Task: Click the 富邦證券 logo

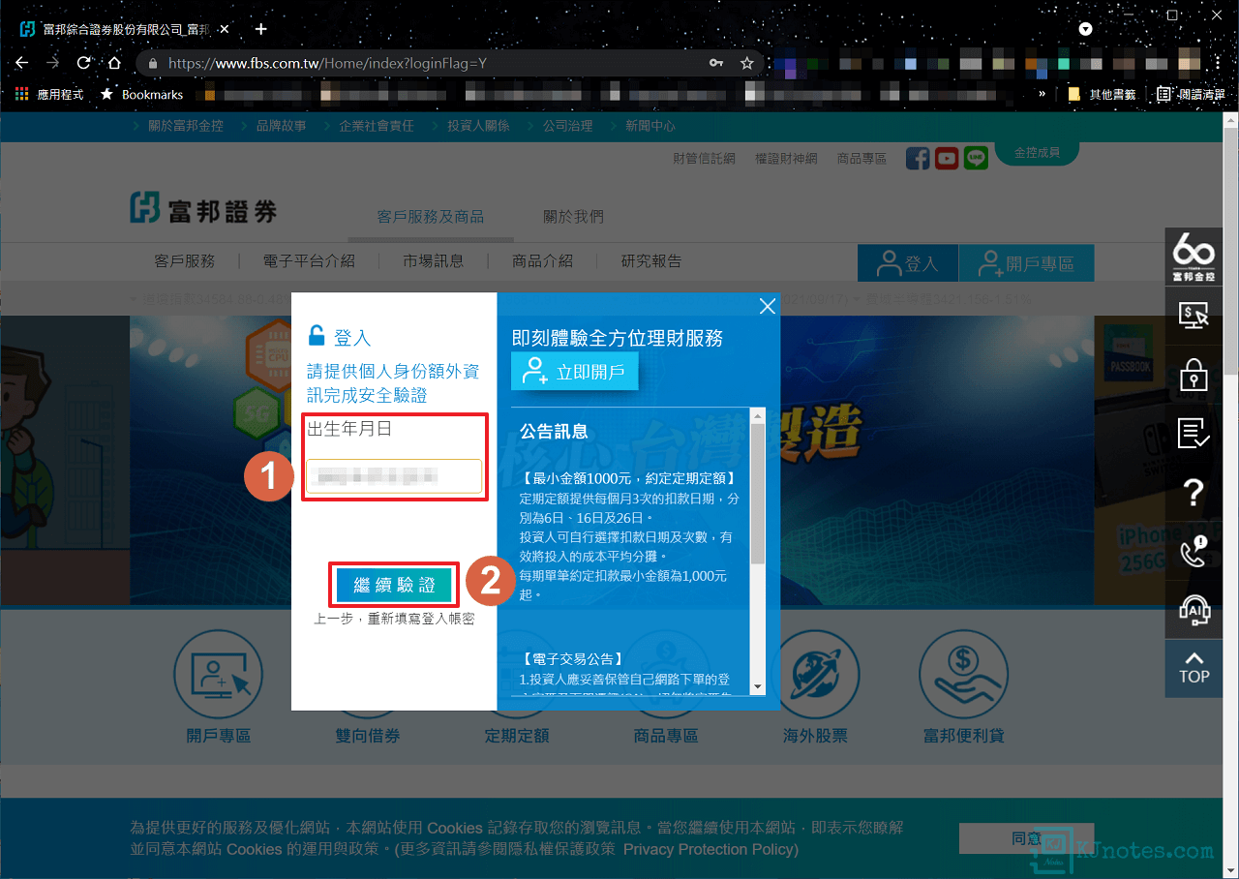Action: click(203, 207)
